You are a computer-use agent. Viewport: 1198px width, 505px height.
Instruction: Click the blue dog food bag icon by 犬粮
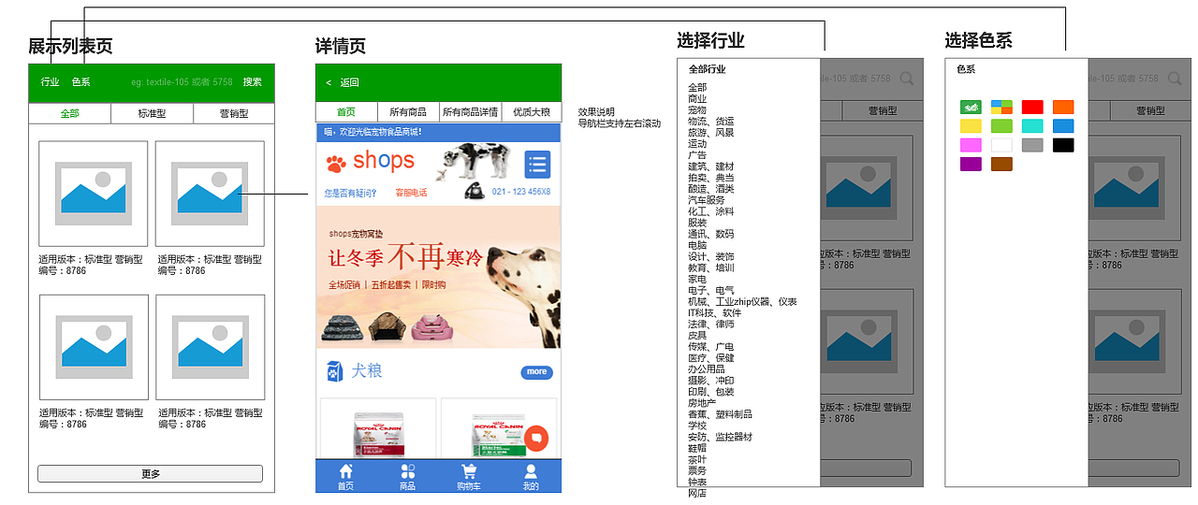coord(334,371)
